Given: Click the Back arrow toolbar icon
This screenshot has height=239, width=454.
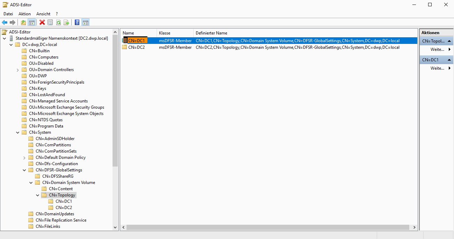Looking at the screenshot, I should pyautogui.click(x=5, y=23).
